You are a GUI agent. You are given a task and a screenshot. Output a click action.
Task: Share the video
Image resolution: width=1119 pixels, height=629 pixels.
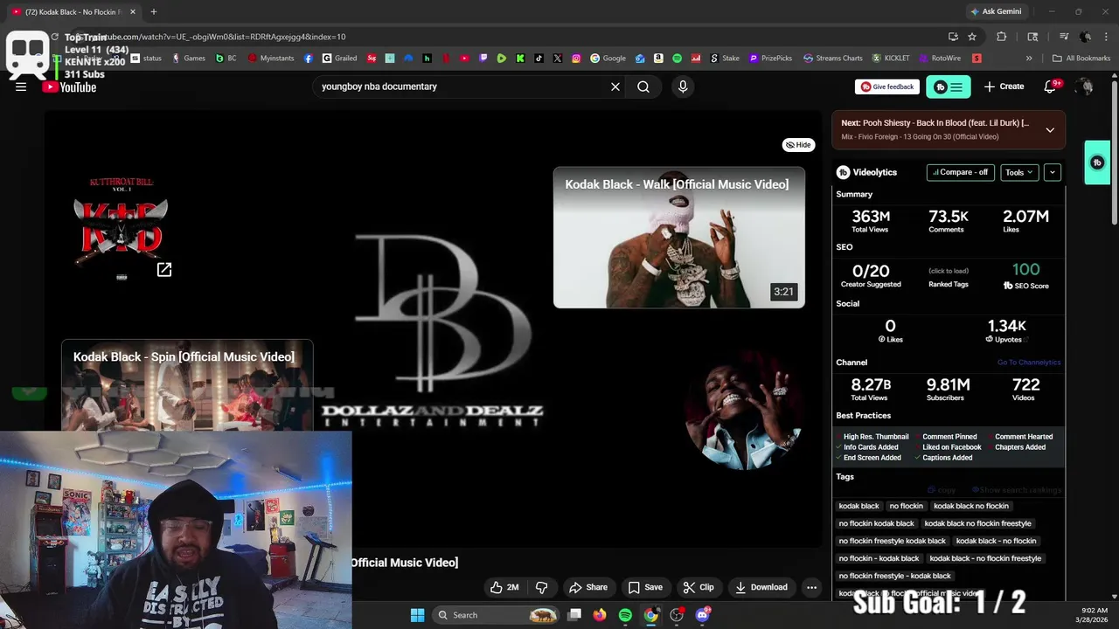587,587
